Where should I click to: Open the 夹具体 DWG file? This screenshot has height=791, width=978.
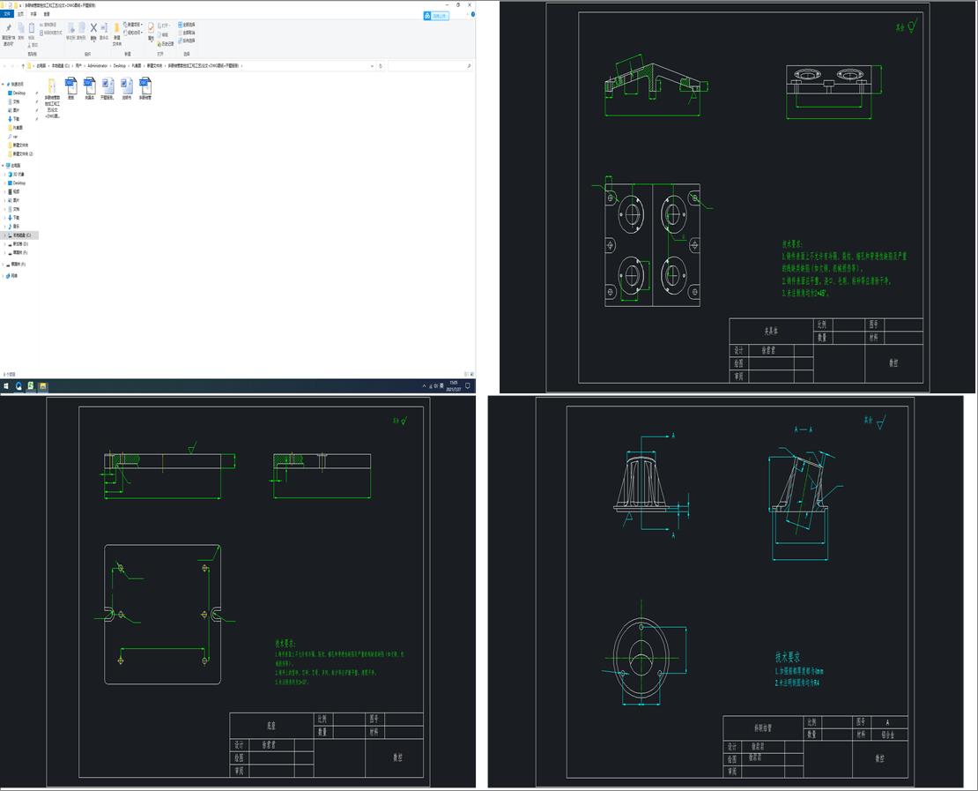coord(89,88)
